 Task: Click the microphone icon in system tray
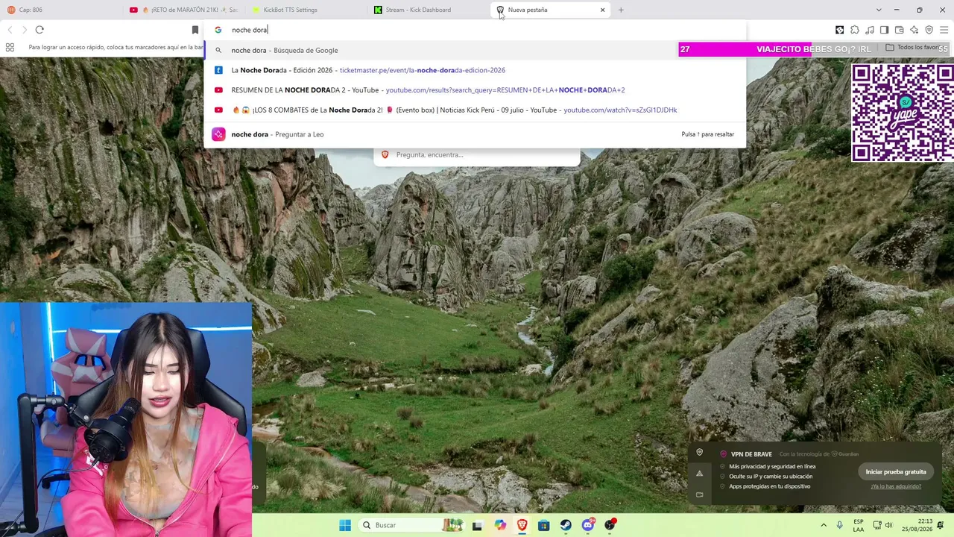click(x=840, y=525)
